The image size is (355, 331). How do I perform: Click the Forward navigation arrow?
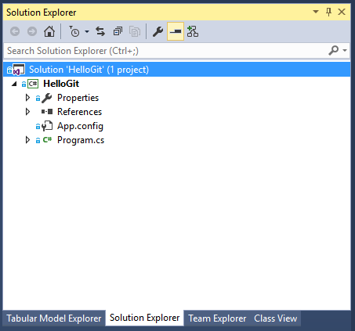tap(32, 31)
